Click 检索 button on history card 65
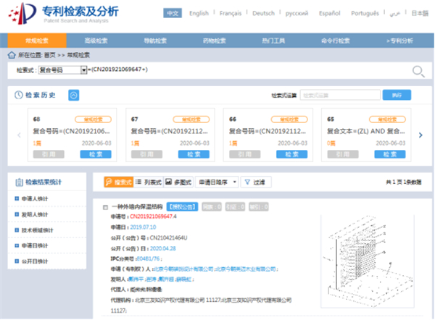The width and height of the screenshot is (435, 320). [x=390, y=154]
